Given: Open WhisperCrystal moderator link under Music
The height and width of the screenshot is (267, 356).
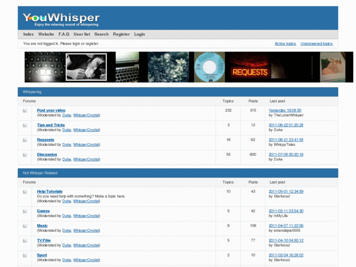Looking at the screenshot, I should pyautogui.click(x=86, y=231).
